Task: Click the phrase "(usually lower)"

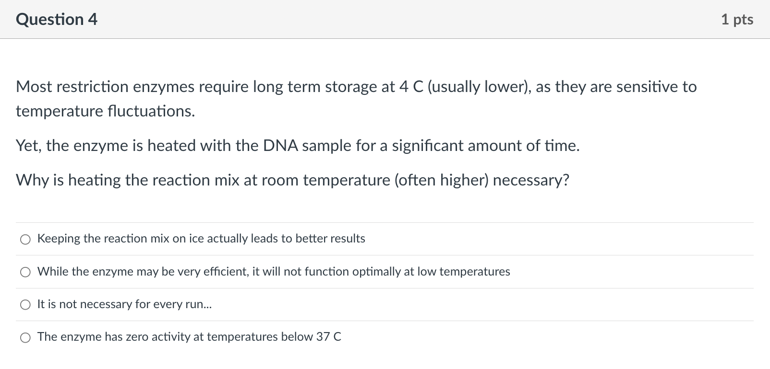Action: tap(479, 87)
